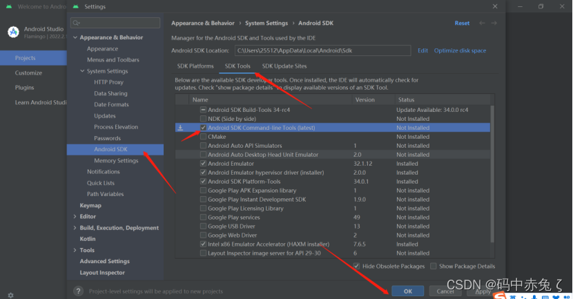Close the Settings dialog with X
The image size is (573, 299).
[x=495, y=7]
